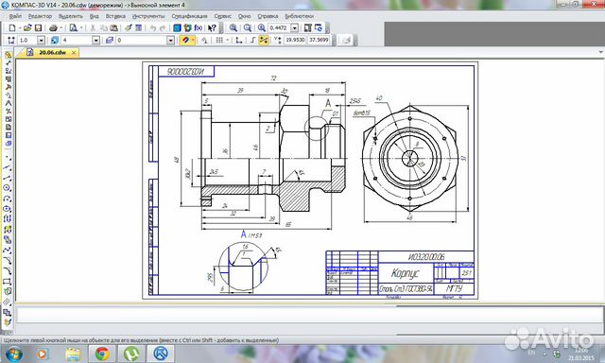The width and height of the screenshot is (605, 363).
Task: Select the Auxiliary line tool
Action: click(8, 168)
